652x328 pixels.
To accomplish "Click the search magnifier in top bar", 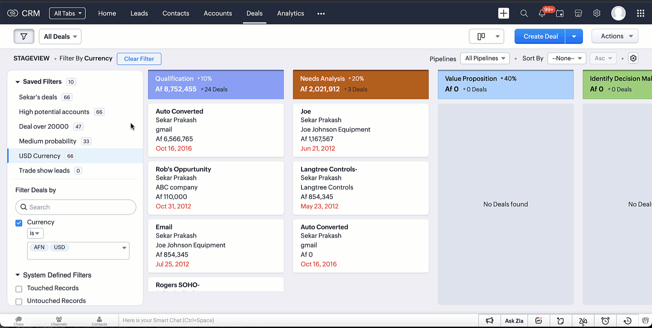I will pyautogui.click(x=524, y=14).
